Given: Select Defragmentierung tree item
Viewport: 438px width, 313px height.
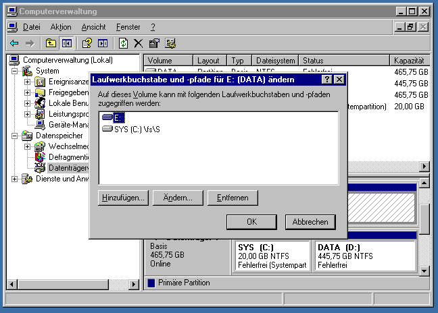Looking at the screenshot, I should [68, 157].
